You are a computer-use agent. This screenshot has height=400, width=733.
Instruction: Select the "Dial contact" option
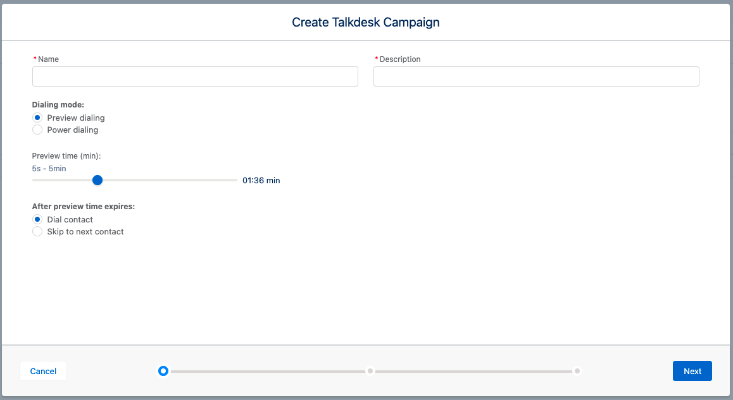[x=37, y=219]
